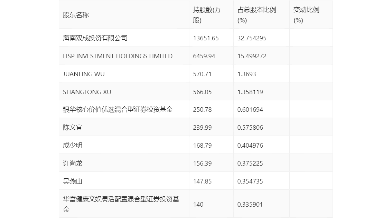Click the 变动比例(%) column header
392x218 pixels.
pyautogui.click(x=306, y=15)
